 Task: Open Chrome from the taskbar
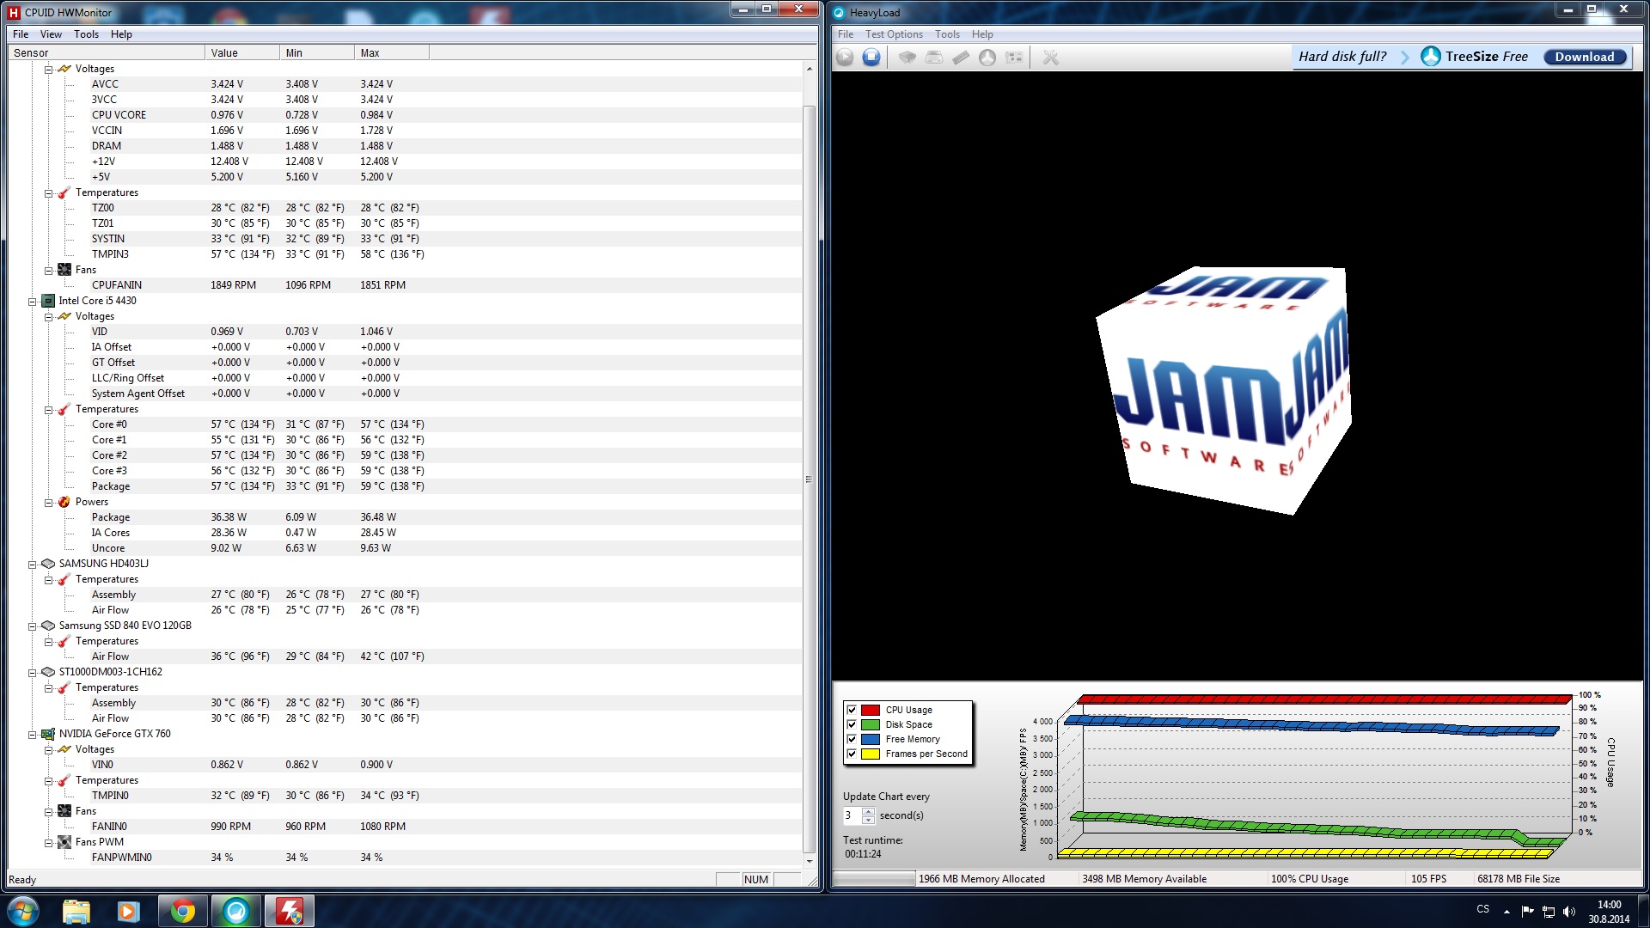point(182,911)
